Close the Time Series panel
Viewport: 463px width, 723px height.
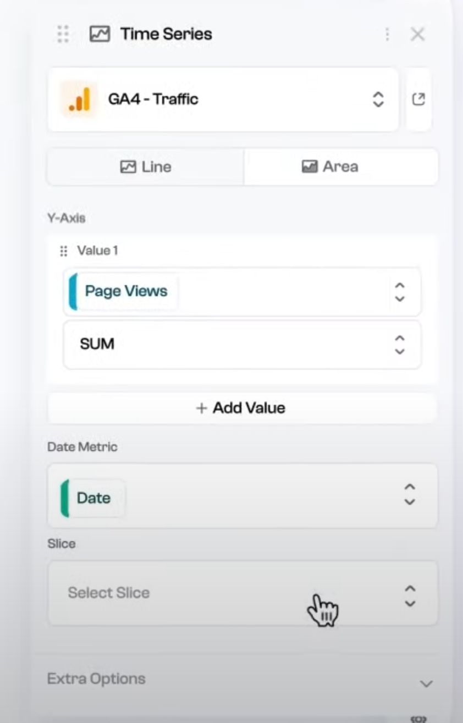click(x=418, y=34)
